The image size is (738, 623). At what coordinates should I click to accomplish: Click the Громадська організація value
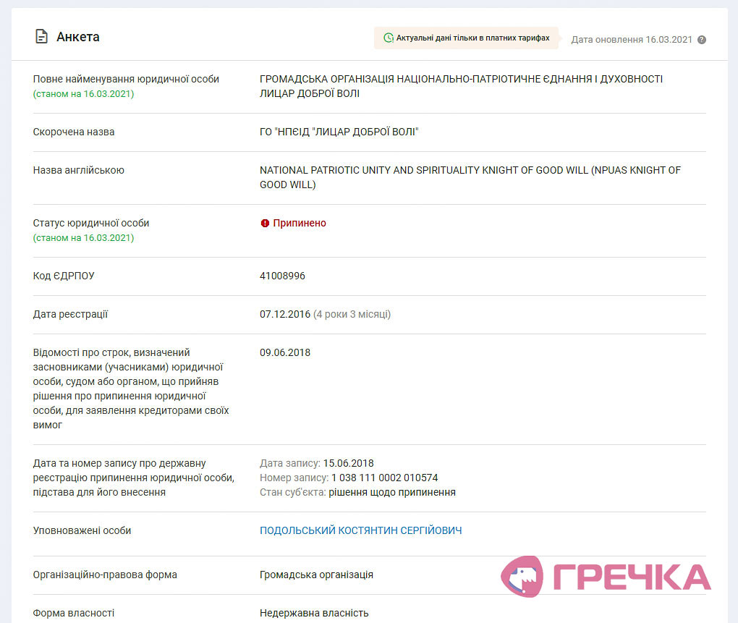(x=316, y=575)
